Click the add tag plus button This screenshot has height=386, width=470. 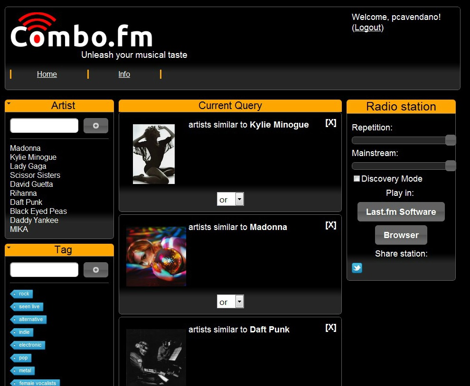pos(95,270)
